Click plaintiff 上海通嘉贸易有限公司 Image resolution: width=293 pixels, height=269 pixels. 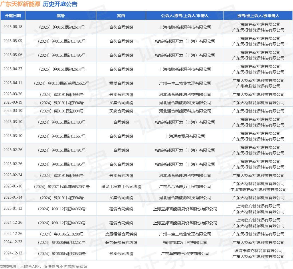click(x=185, y=136)
